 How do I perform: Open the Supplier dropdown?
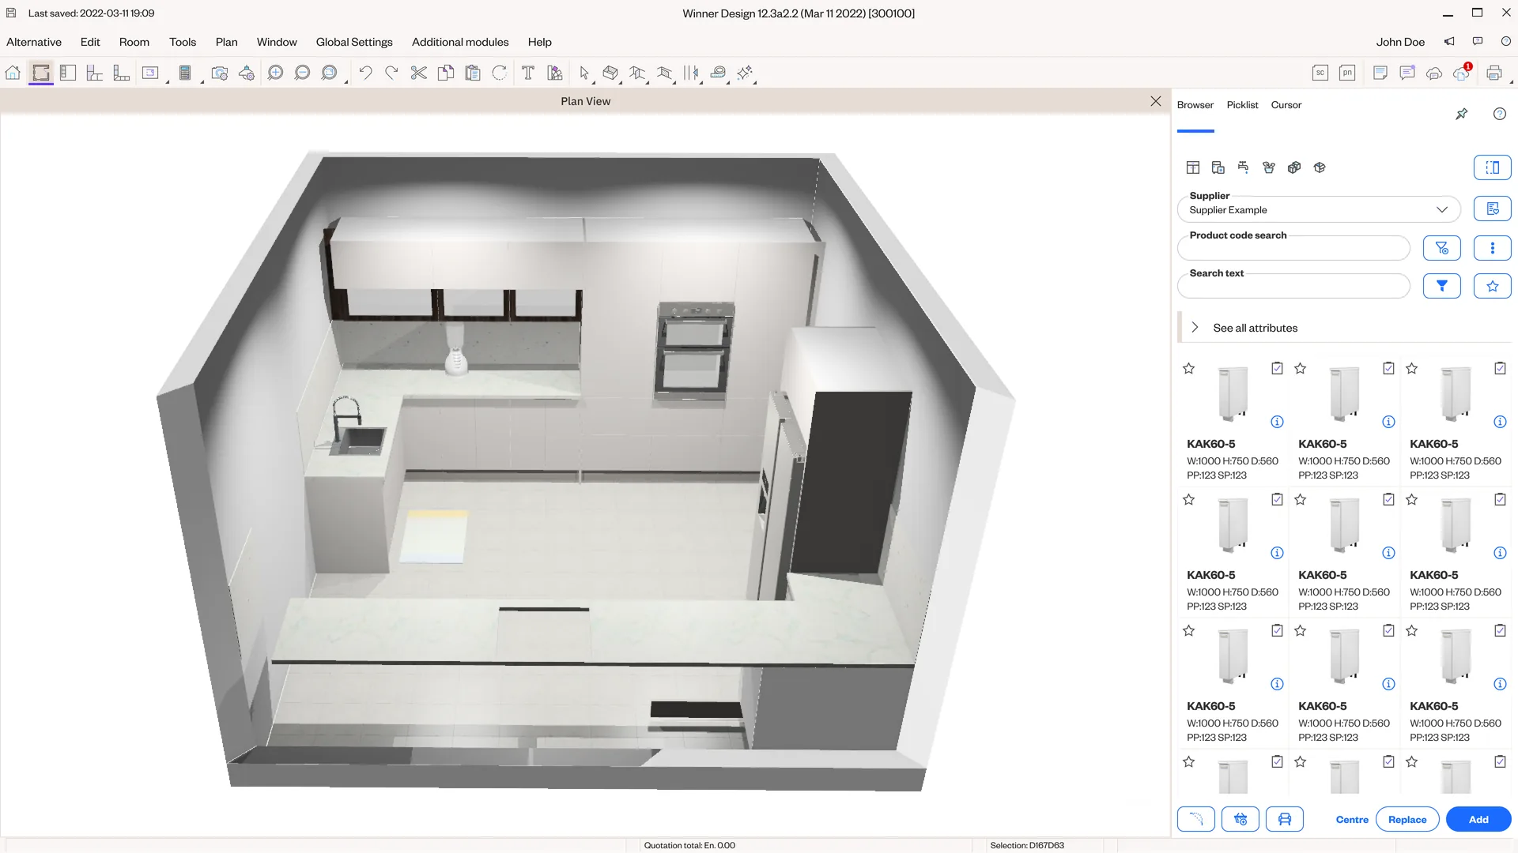click(x=1319, y=209)
